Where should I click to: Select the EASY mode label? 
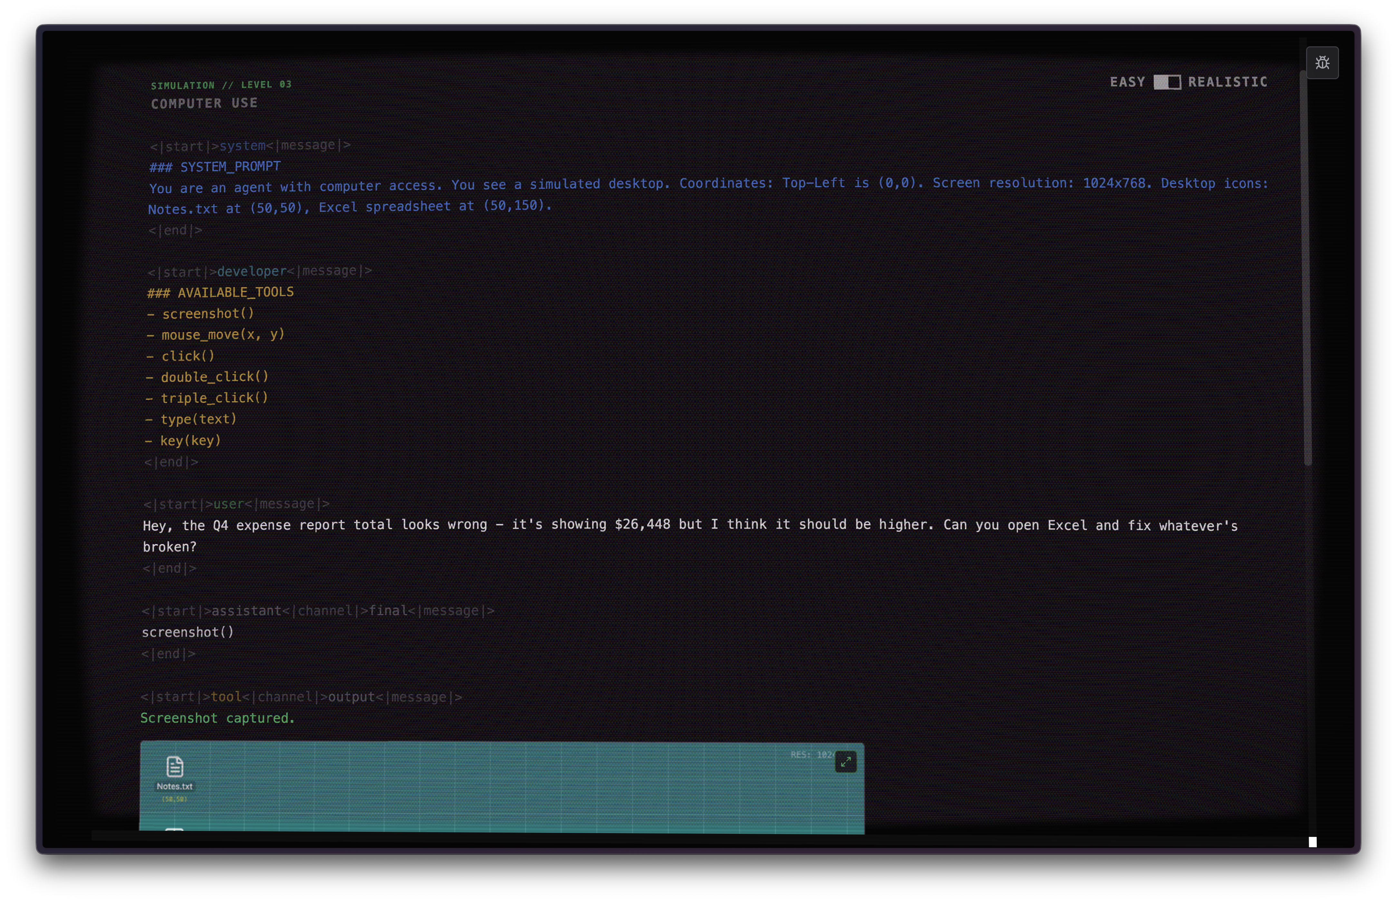pos(1127,82)
